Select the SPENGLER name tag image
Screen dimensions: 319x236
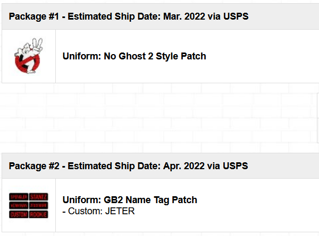(19, 197)
